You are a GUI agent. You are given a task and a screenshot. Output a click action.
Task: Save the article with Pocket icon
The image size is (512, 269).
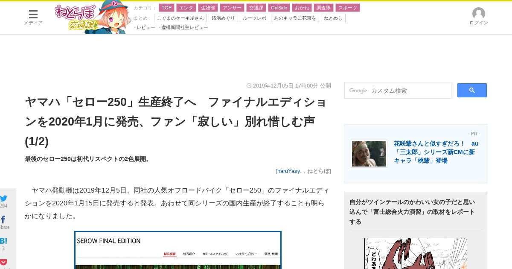click(x=3, y=262)
